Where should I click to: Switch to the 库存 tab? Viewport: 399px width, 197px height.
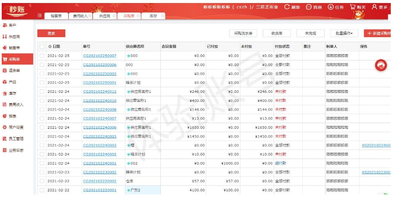[x=153, y=16]
